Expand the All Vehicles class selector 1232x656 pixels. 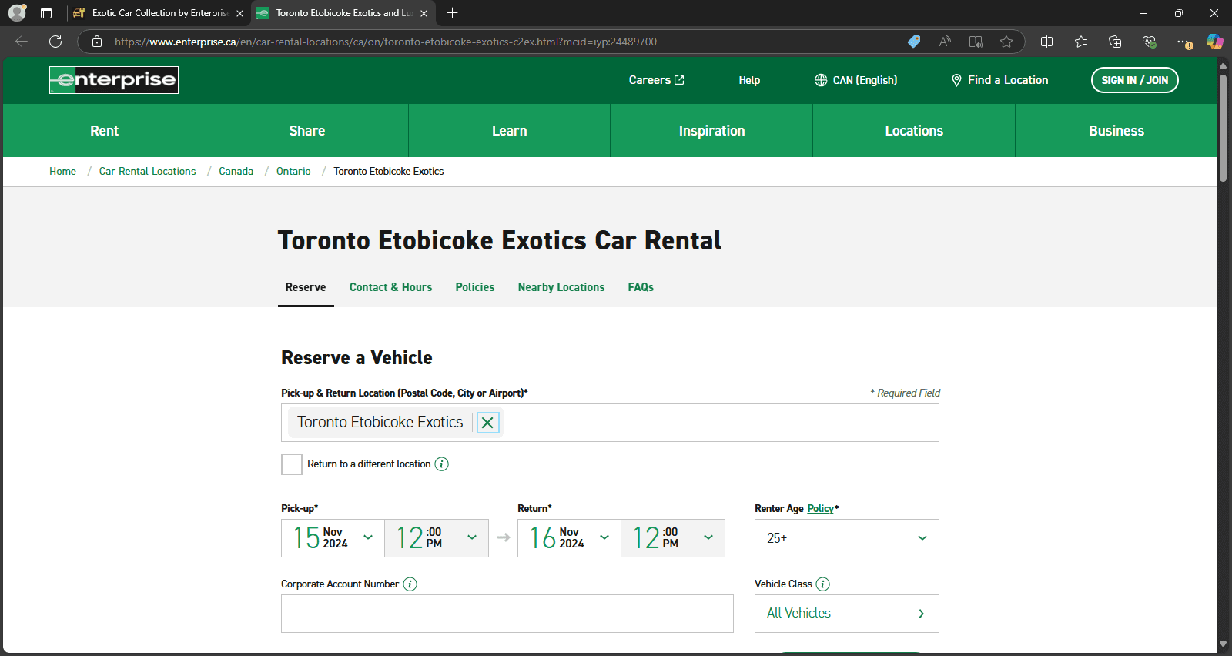click(x=847, y=614)
